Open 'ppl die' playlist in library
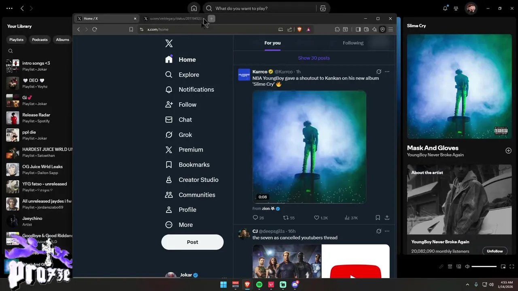This screenshot has height=291, width=518. coord(39,135)
